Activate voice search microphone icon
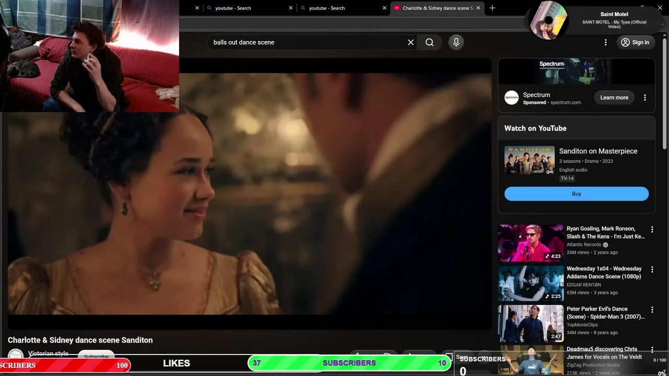 [x=456, y=42]
